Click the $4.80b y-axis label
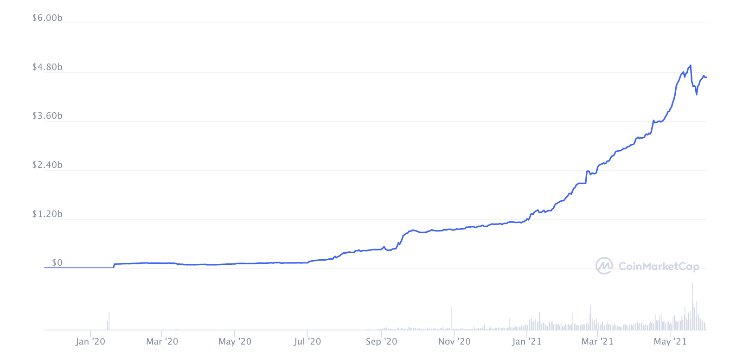This screenshot has width=730, height=358. pyautogui.click(x=47, y=67)
